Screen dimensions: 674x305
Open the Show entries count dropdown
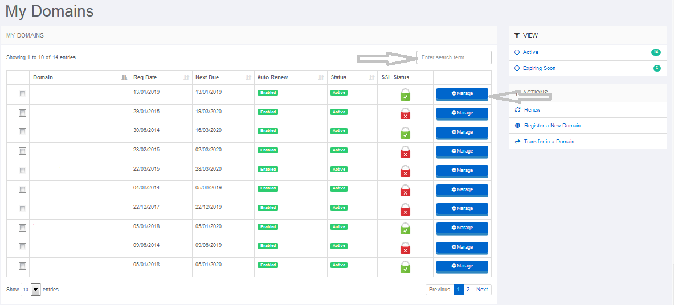[x=31, y=290]
